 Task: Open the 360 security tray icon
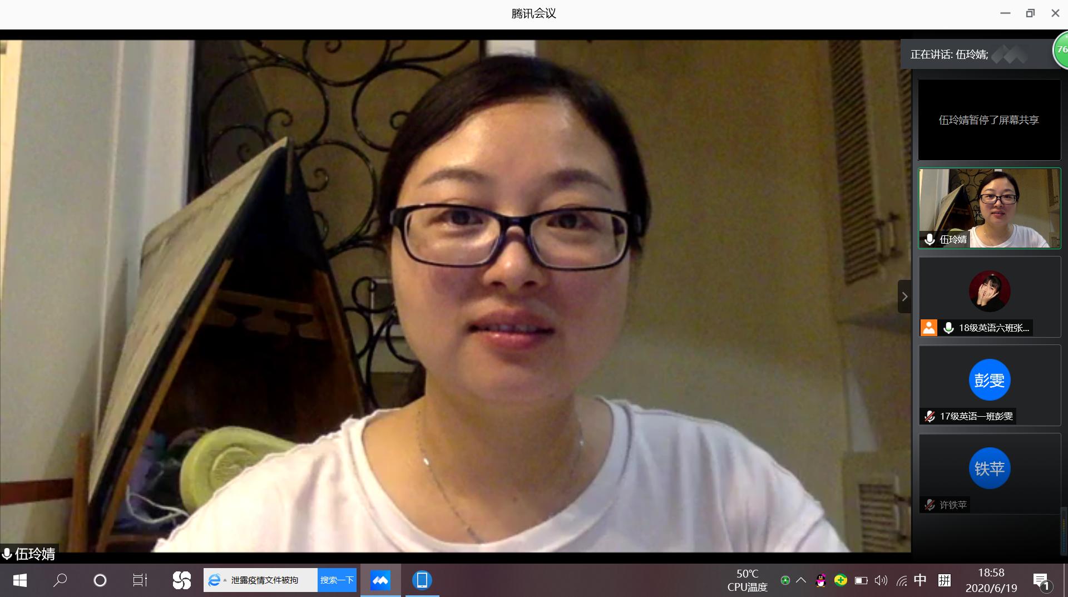840,580
